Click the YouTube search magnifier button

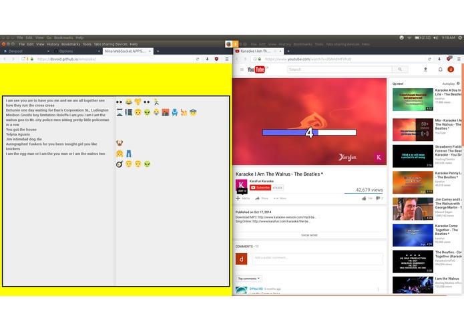pos(400,69)
